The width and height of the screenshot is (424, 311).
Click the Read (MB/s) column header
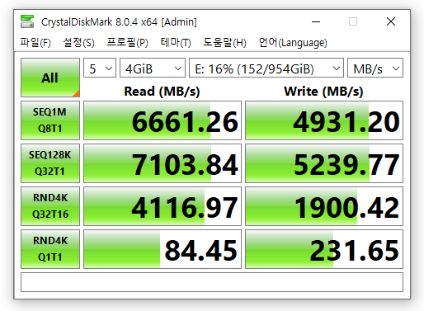pos(162,92)
